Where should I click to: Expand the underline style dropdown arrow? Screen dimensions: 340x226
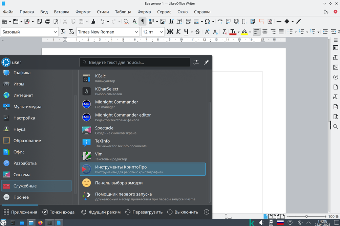tap(192, 32)
